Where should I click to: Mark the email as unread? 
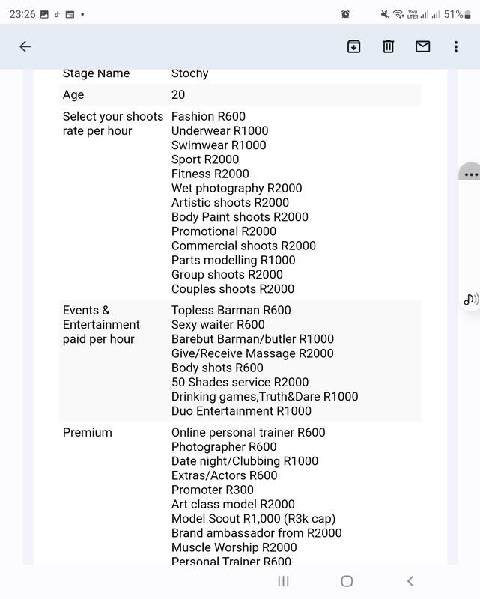[x=422, y=46]
